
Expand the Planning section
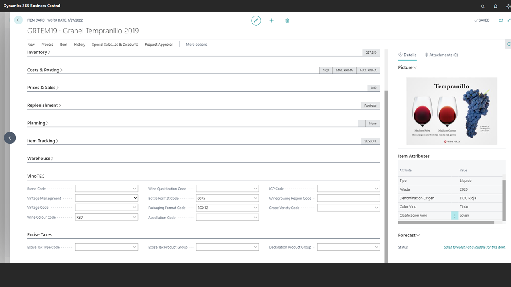tap(38, 123)
